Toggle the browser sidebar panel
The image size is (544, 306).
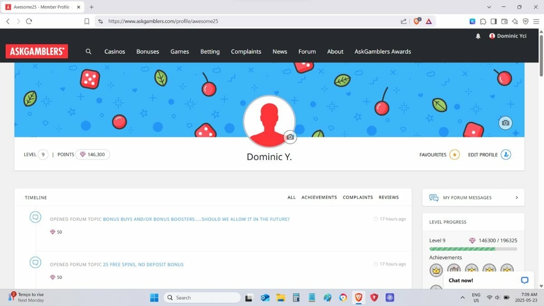pyautogui.click(x=493, y=21)
